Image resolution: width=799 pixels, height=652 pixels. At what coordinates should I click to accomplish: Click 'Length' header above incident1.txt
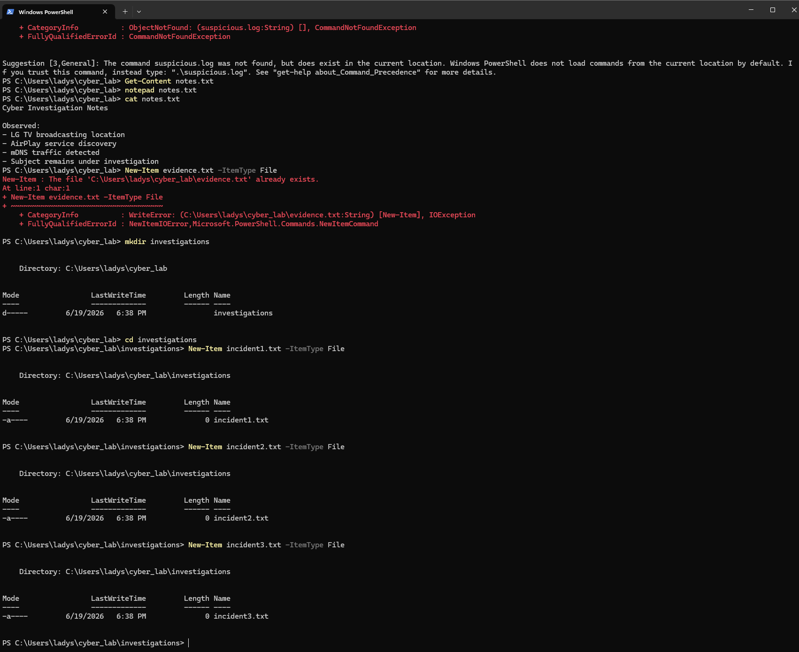[x=197, y=402]
